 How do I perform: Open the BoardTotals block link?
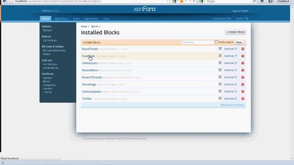90,49
